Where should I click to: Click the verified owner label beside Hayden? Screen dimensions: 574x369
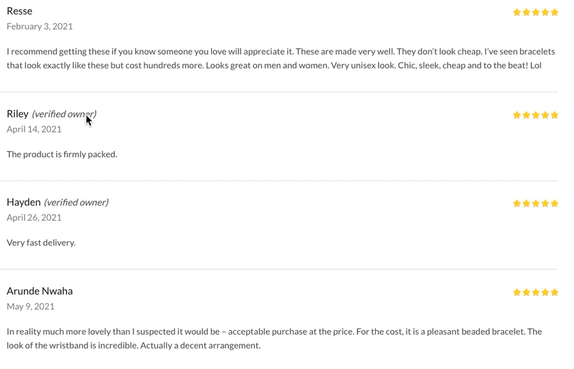76,202
